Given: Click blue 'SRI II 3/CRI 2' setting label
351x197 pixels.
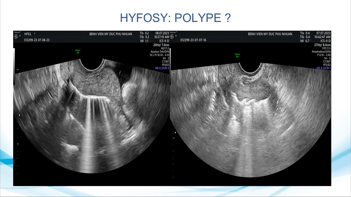Looking at the screenshot, I should 160,68.
